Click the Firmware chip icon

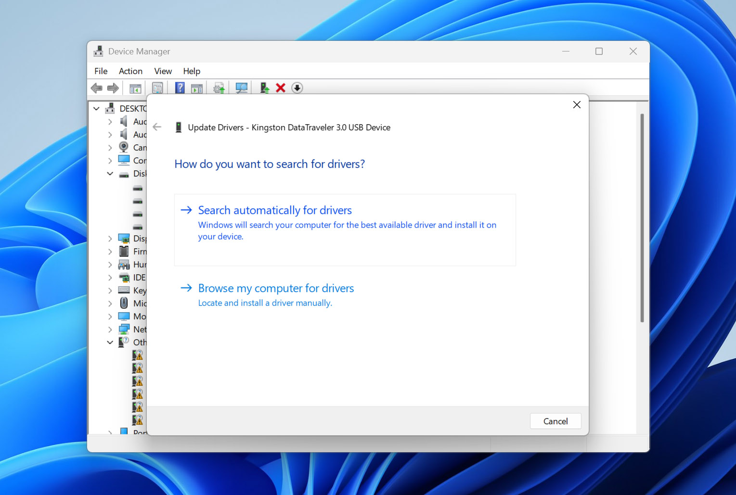click(124, 251)
